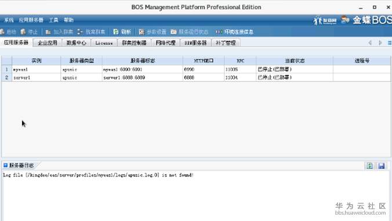Click apusic type cell in server1 row
392x221 pixels.
point(82,78)
